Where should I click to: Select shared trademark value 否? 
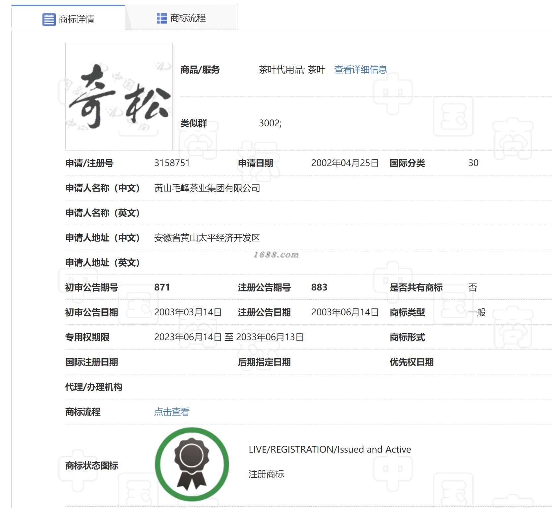coord(473,287)
